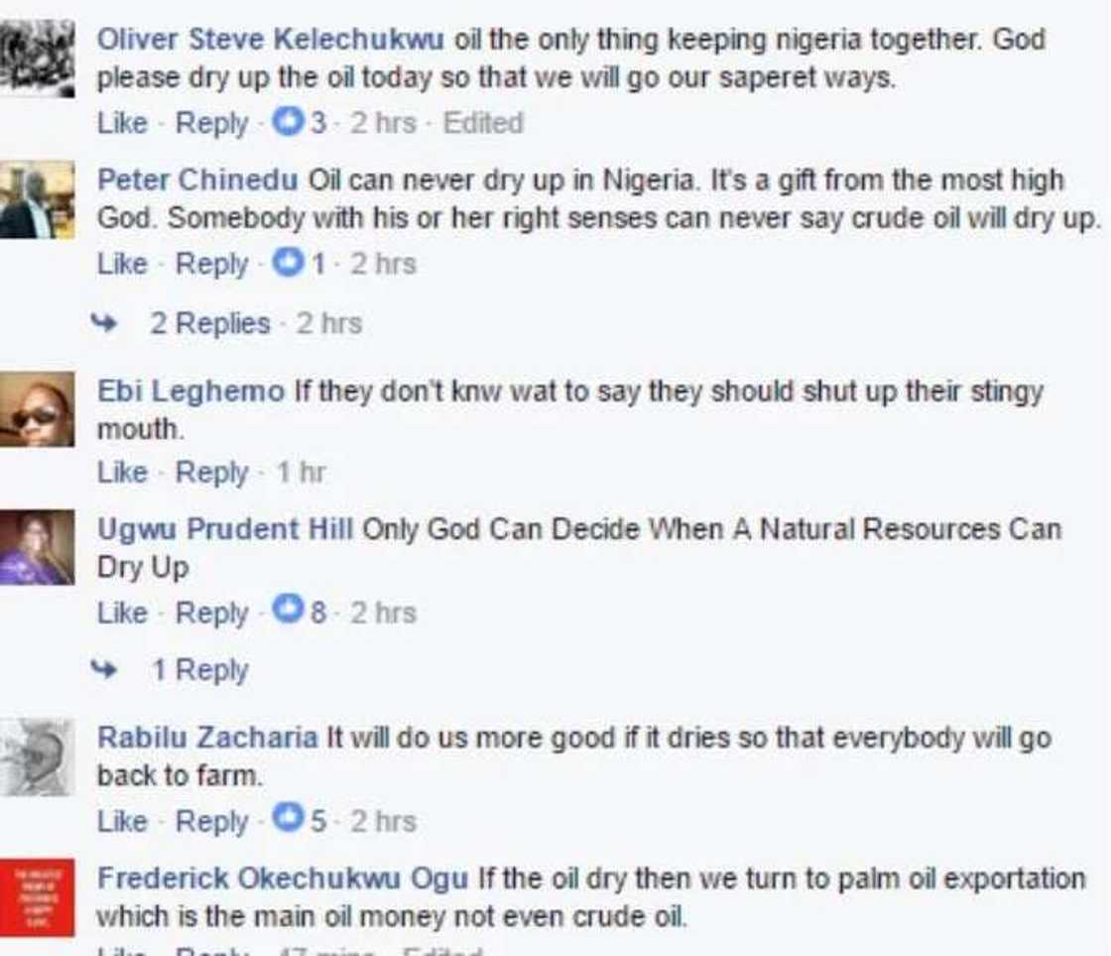This screenshot has width=1111, height=956.
Task: Open Ebi Leghemo's profile photo
Action: [x=37, y=409]
